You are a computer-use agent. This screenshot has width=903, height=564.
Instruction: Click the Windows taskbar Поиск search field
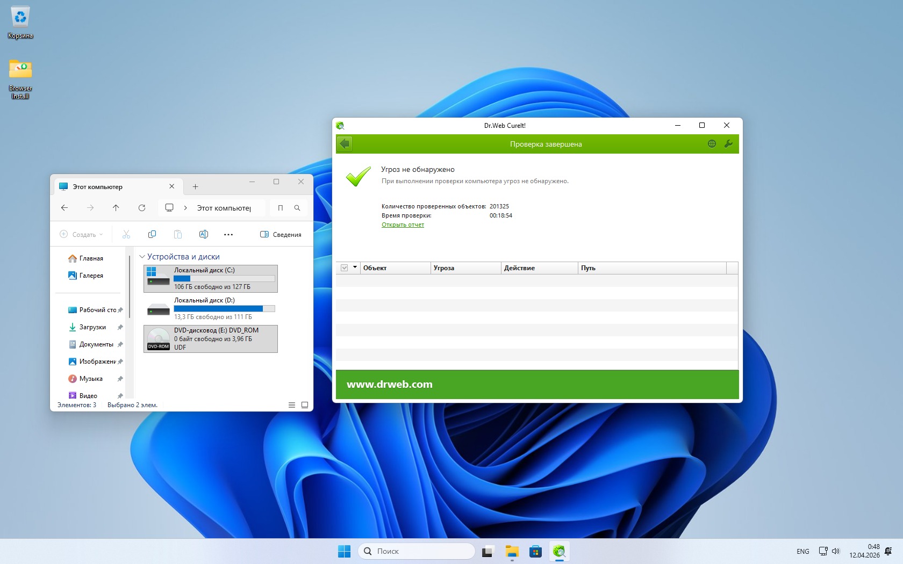417,552
